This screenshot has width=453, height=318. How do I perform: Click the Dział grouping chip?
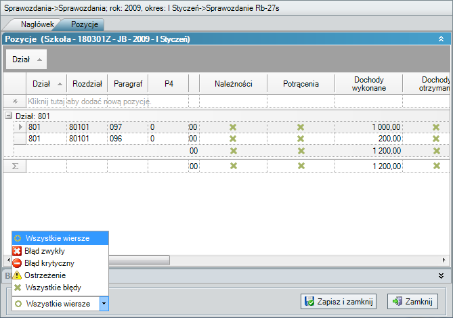pos(26,60)
